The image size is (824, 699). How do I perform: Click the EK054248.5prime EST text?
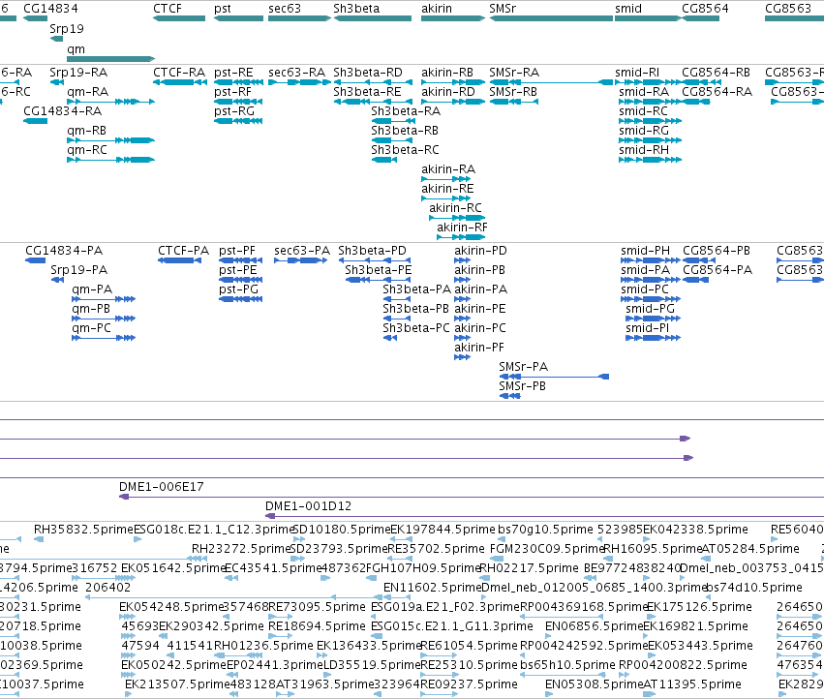click(171, 606)
